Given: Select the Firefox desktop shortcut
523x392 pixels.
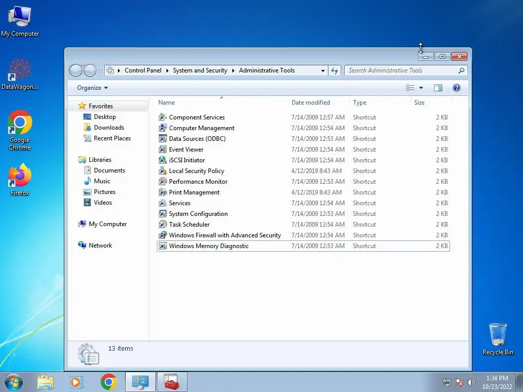Looking at the screenshot, I should click(20, 179).
